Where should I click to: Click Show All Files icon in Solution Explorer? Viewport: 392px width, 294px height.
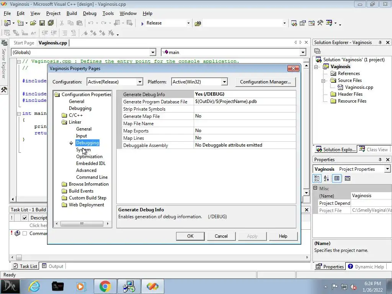pos(317,51)
